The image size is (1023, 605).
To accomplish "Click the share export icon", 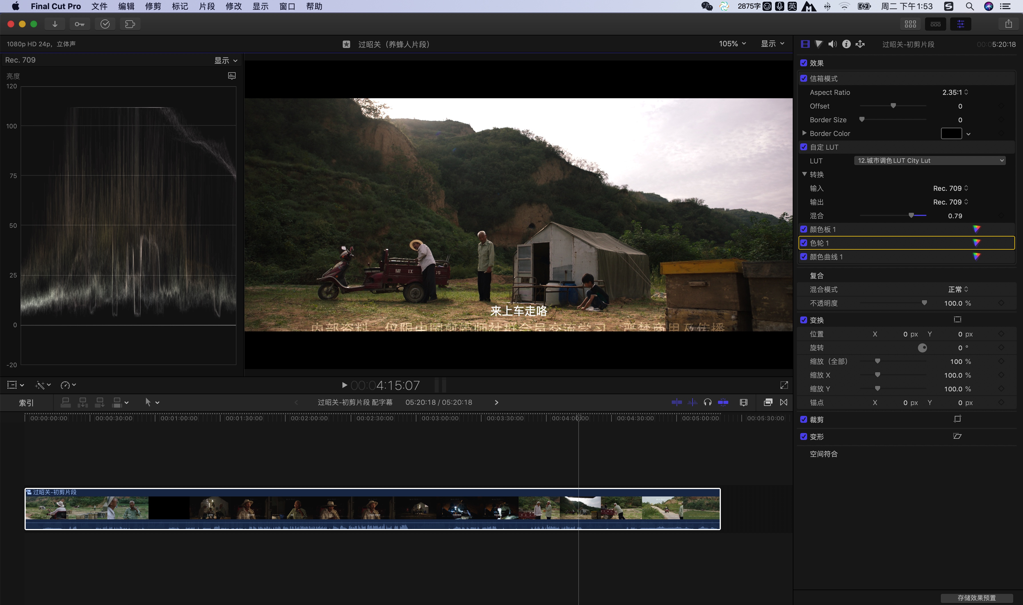I will 1008,24.
